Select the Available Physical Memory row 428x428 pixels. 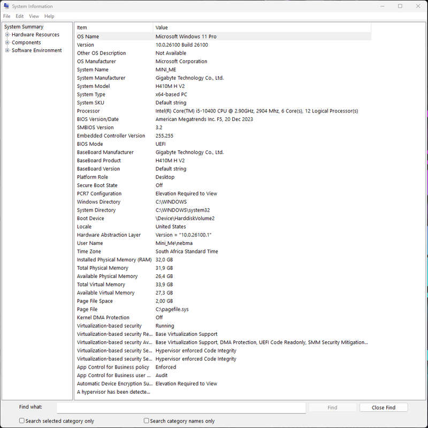[x=223, y=276]
